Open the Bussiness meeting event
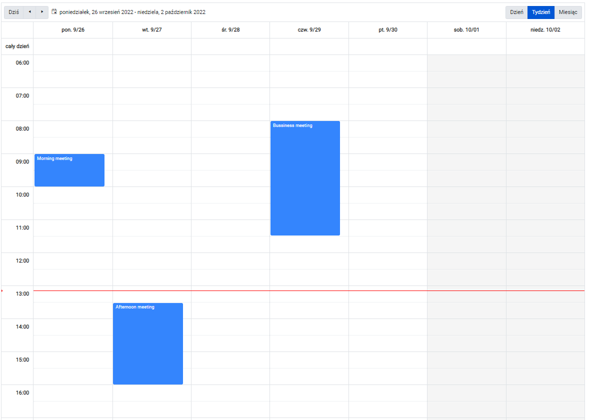 305,178
